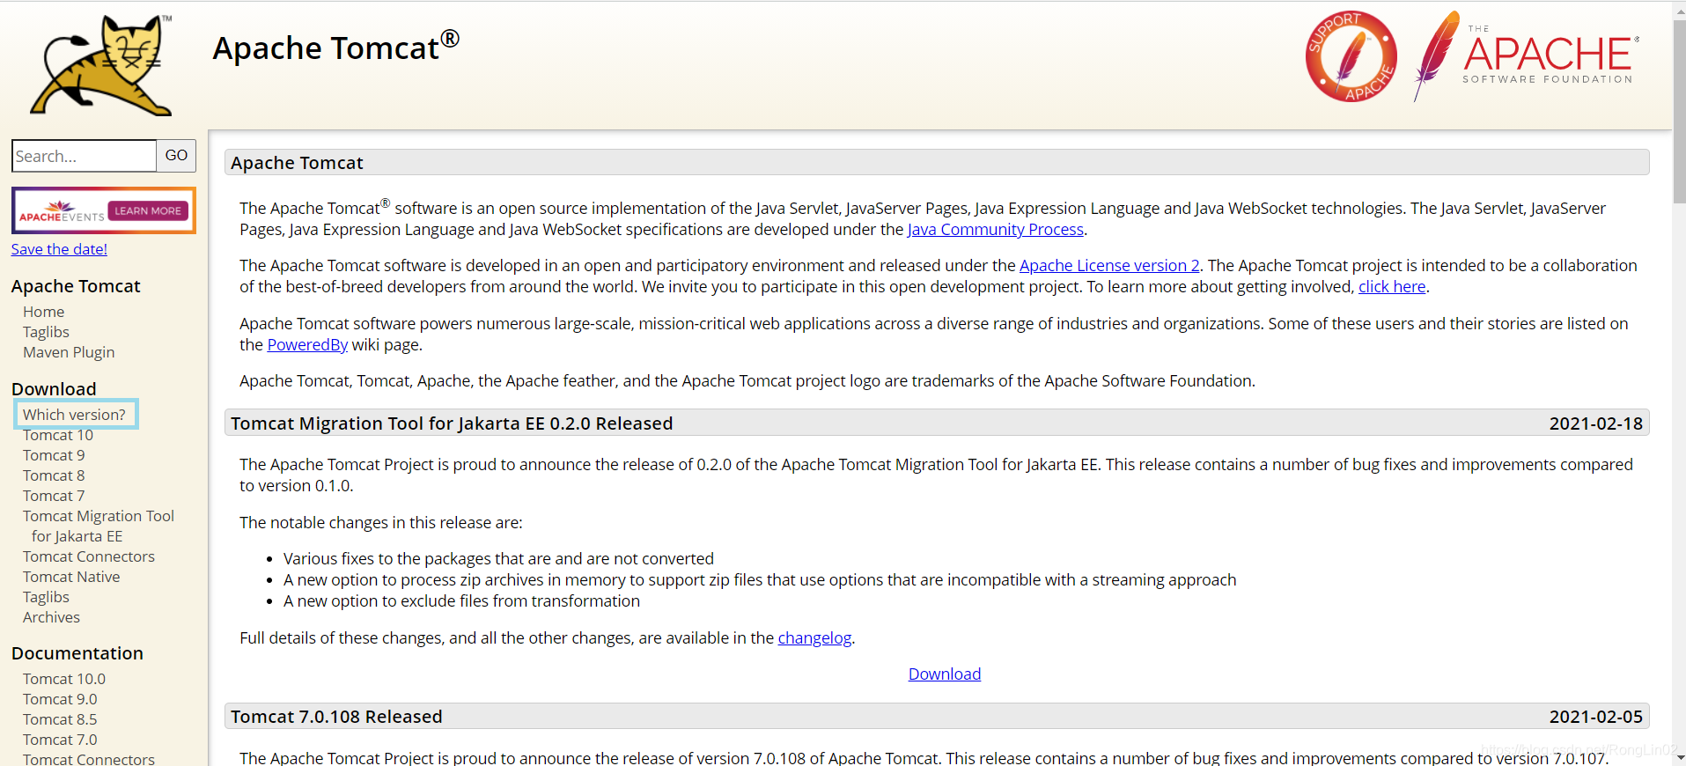Open Taglibs under Apache Tomcat section
Screen dimensions: 1686x766
(46, 332)
